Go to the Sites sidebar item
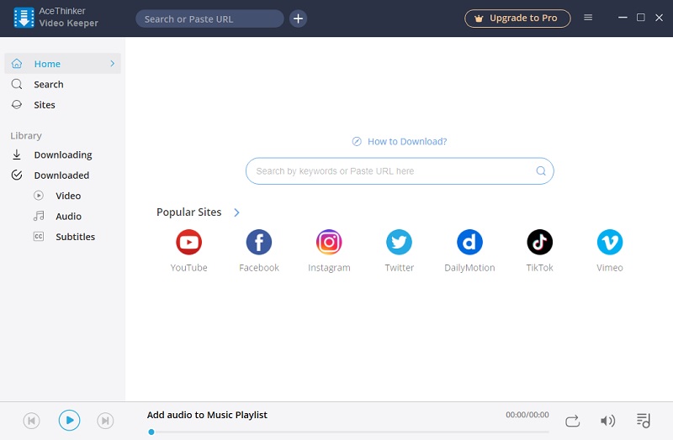The width and height of the screenshot is (673, 440). point(45,105)
